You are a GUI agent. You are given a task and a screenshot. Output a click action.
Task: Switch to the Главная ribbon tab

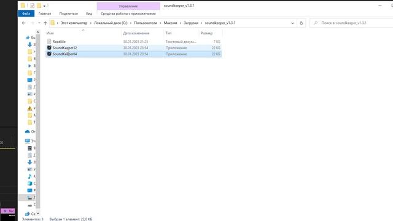point(45,14)
